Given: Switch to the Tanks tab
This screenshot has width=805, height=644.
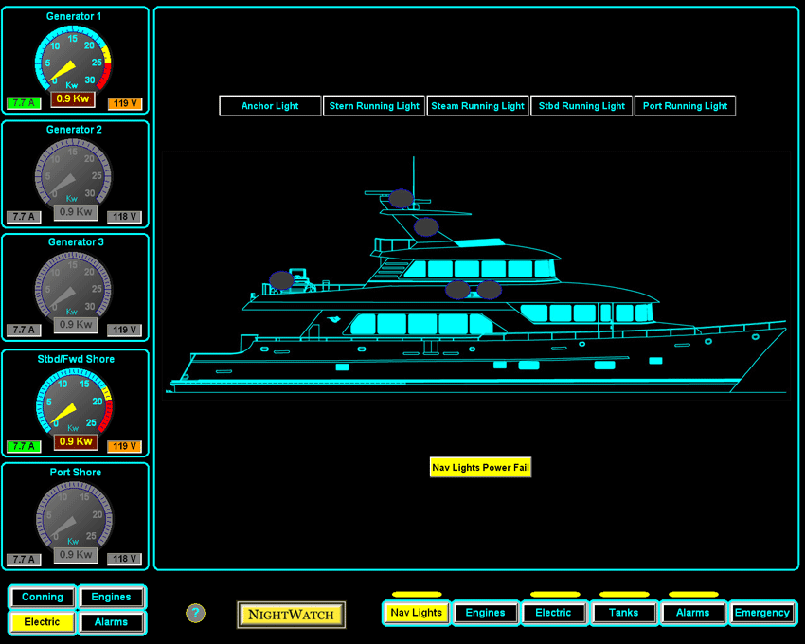Looking at the screenshot, I should click(623, 613).
